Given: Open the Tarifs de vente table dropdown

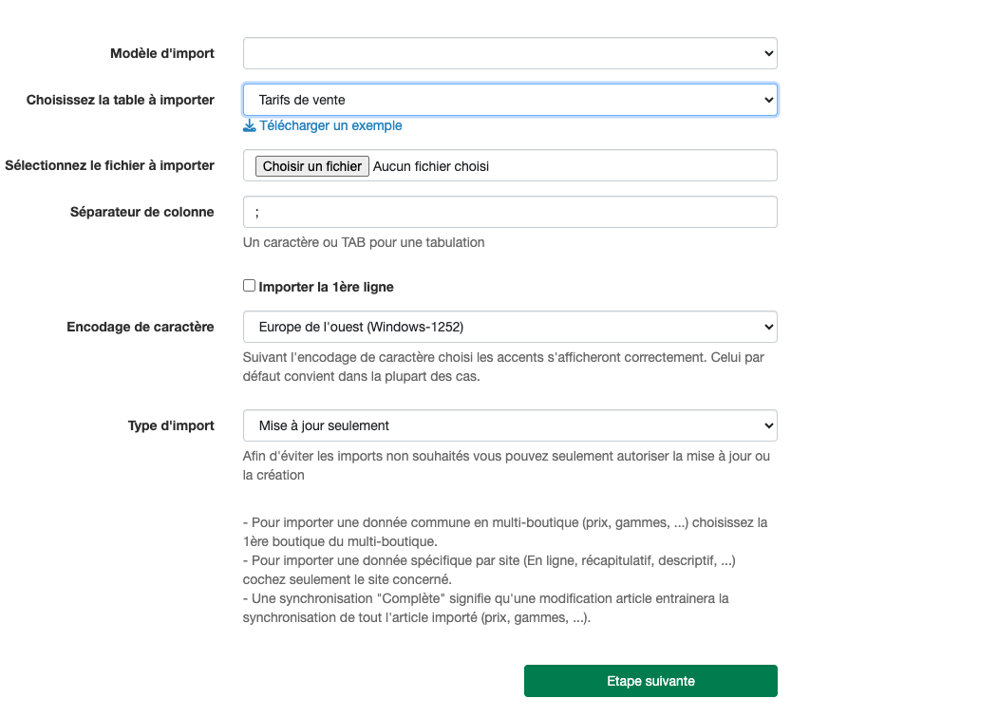Looking at the screenshot, I should (510, 100).
